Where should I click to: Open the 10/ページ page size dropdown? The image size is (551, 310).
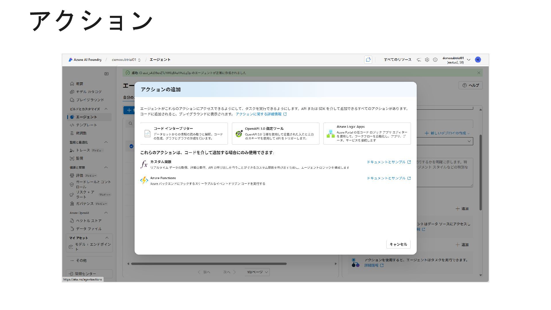click(257, 272)
